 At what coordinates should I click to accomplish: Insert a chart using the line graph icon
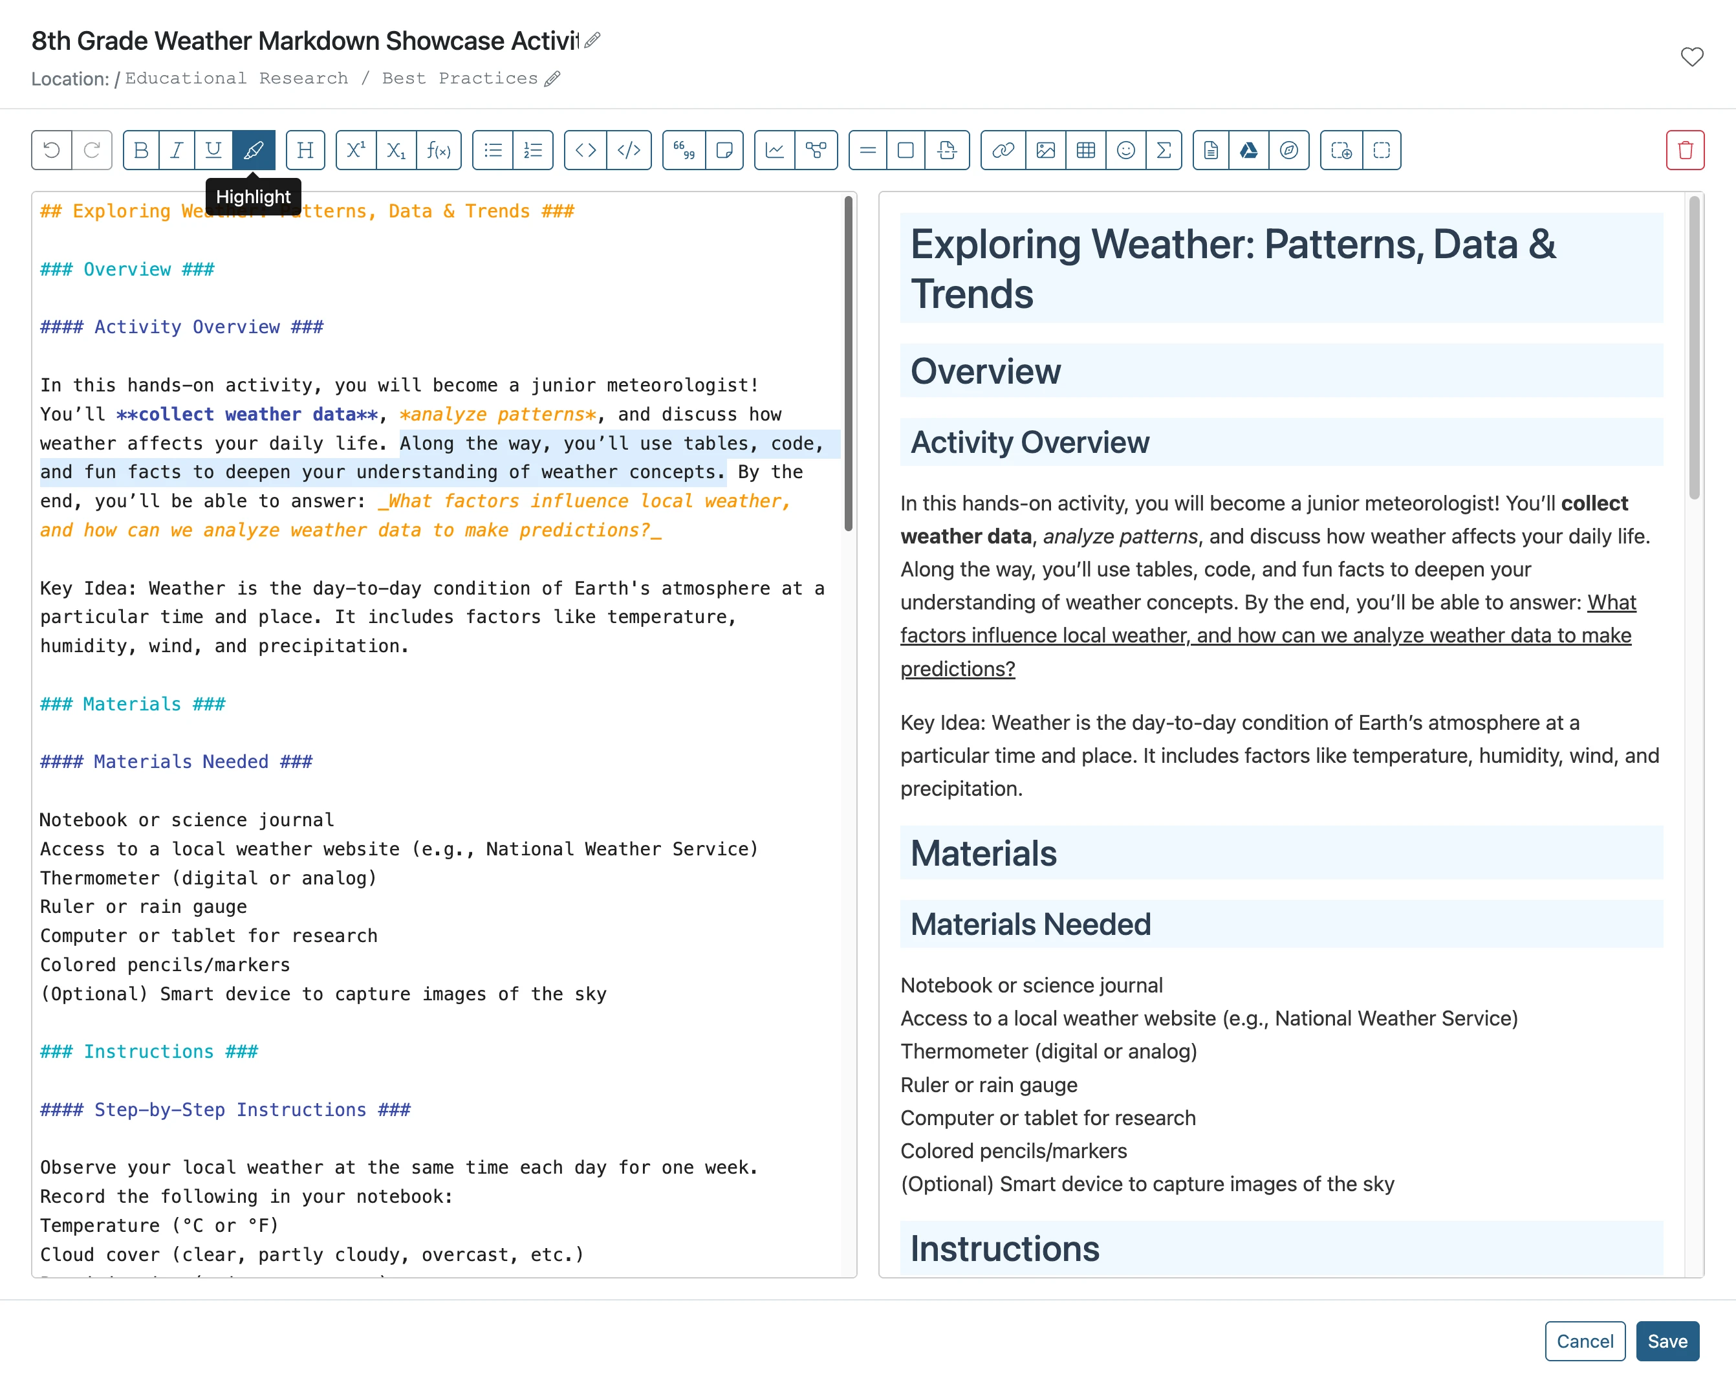coord(775,150)
